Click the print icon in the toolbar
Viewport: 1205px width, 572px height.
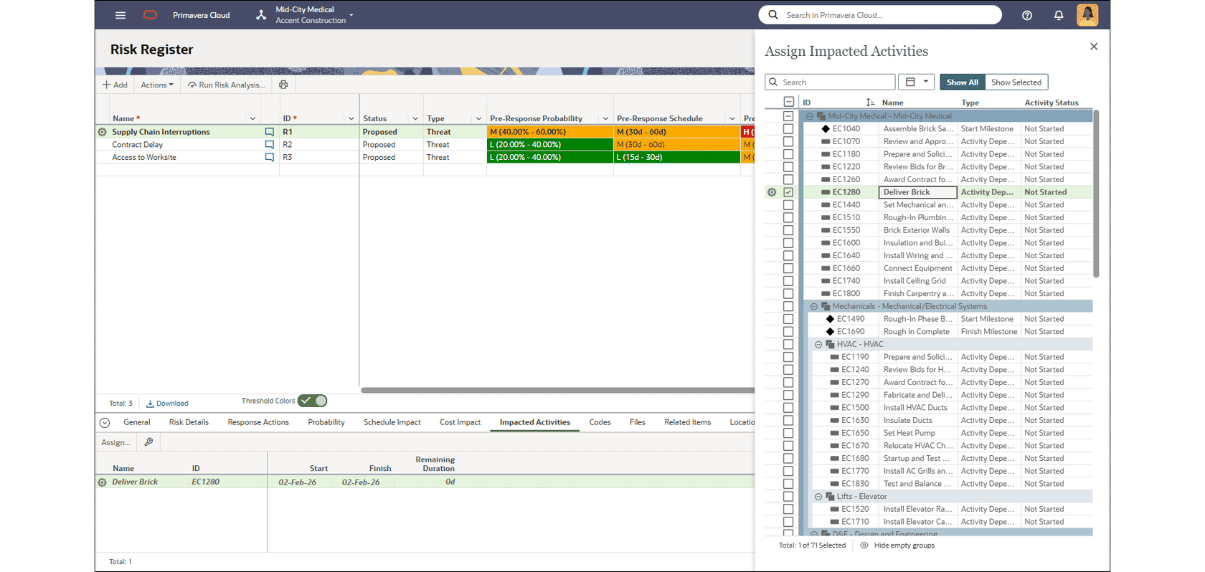pyautogui.click(x=283, y=85)
